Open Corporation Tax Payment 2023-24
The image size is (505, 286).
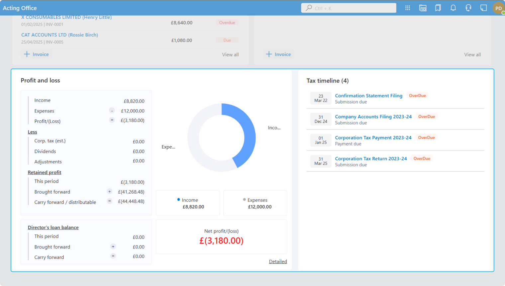[373, 138]
